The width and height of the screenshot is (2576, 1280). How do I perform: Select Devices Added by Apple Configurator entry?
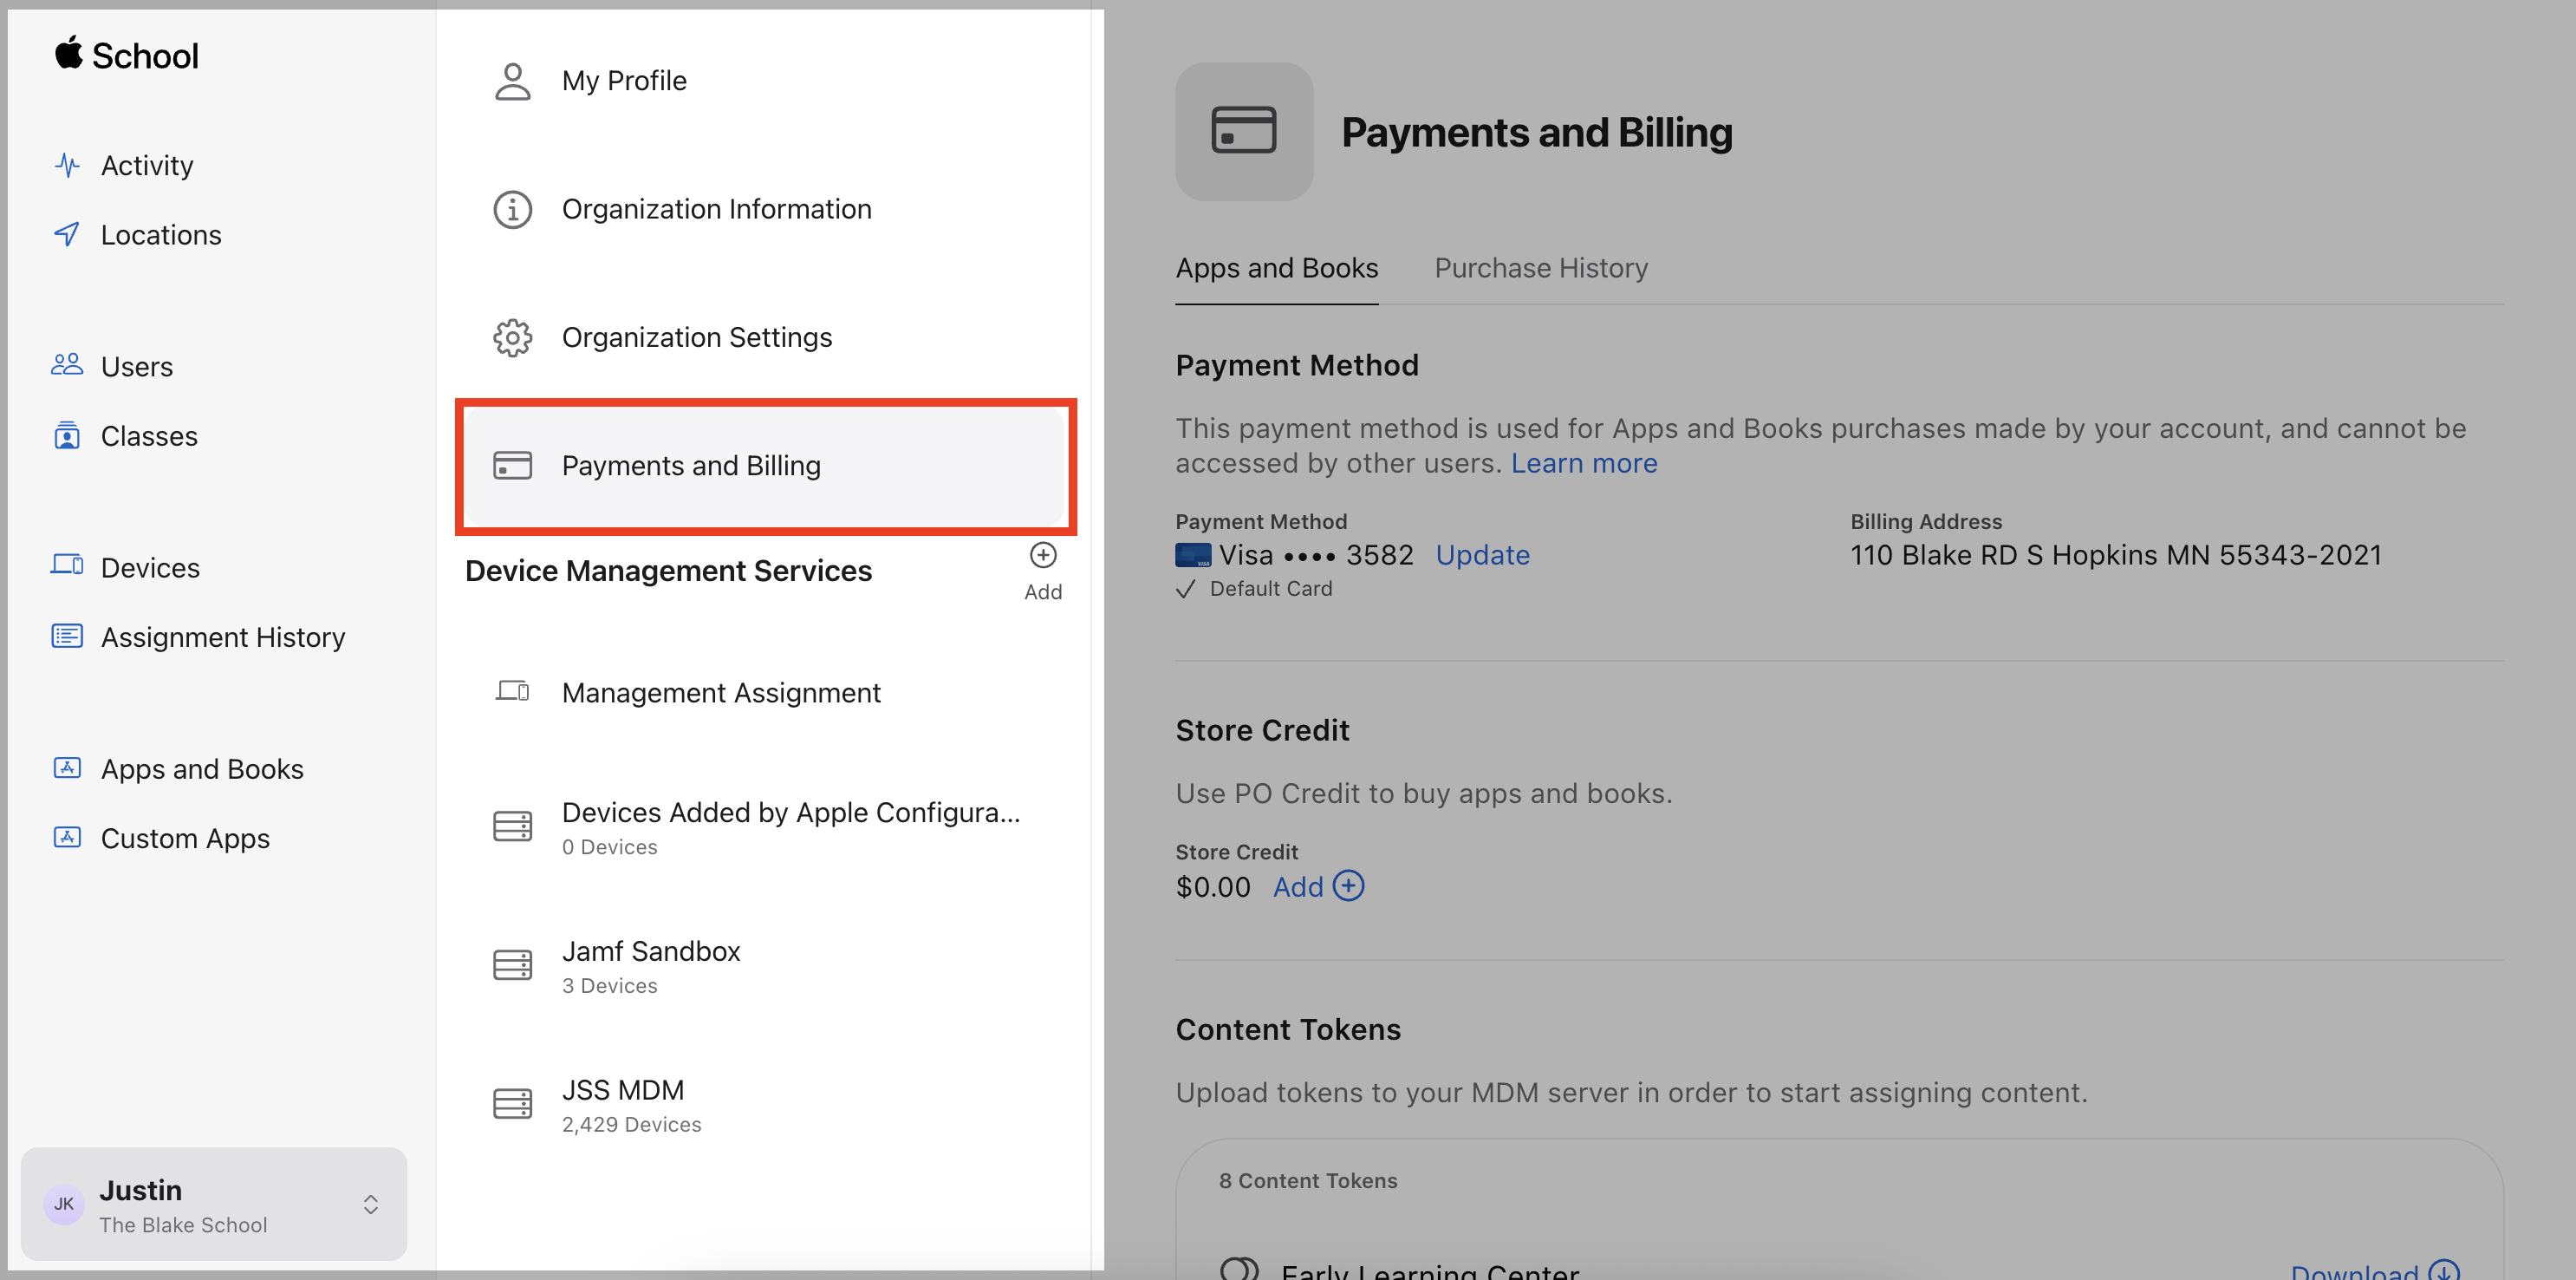[x=766, y=826]
